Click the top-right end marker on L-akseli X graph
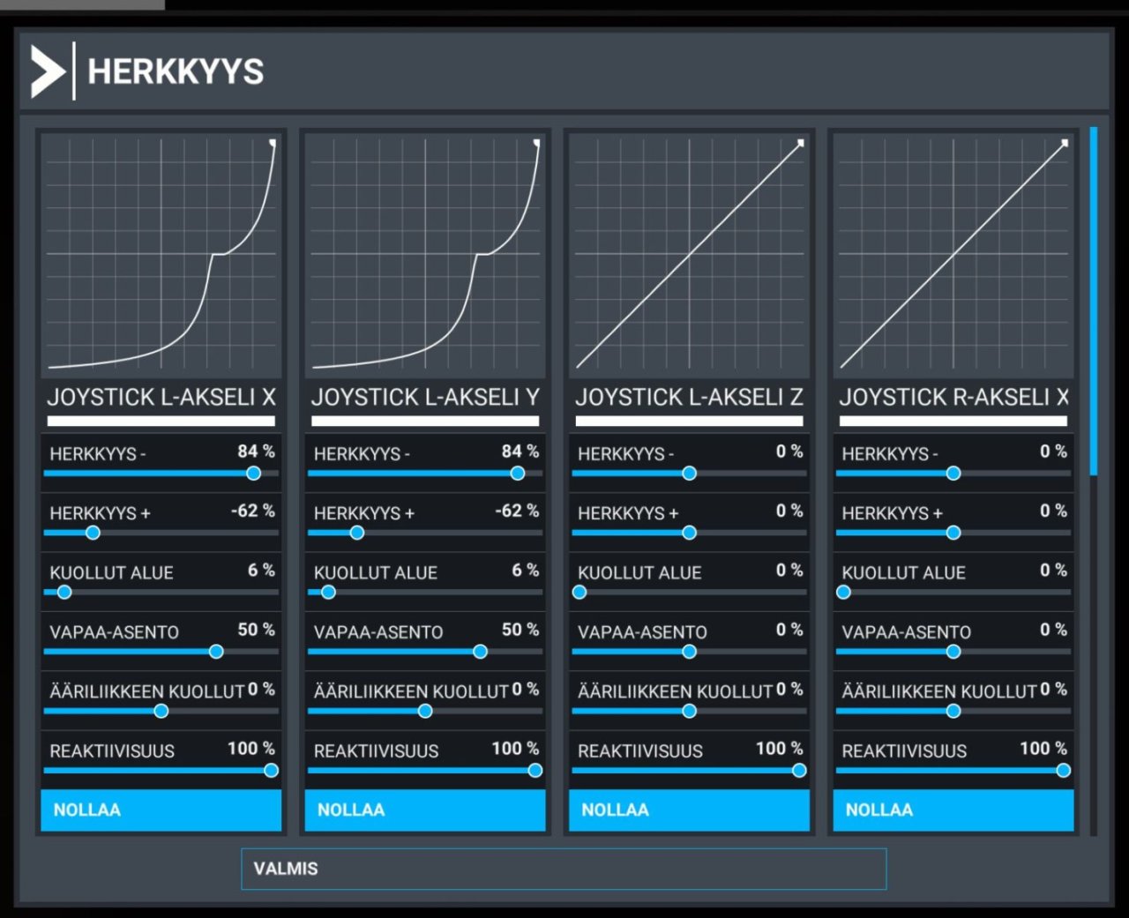Viewport: 1129px width, 918px height. (273, 142)
